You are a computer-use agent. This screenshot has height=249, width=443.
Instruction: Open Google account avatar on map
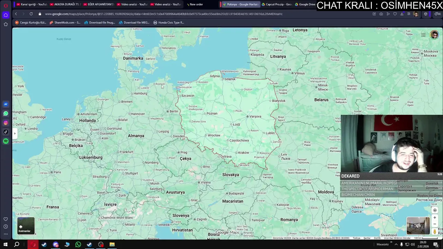434,35
